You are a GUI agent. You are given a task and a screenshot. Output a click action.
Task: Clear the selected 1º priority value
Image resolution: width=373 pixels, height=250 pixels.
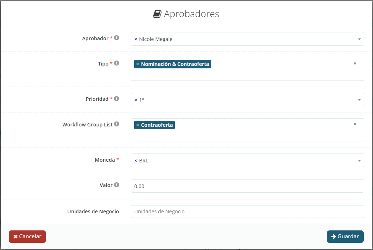tap(136, 100)
